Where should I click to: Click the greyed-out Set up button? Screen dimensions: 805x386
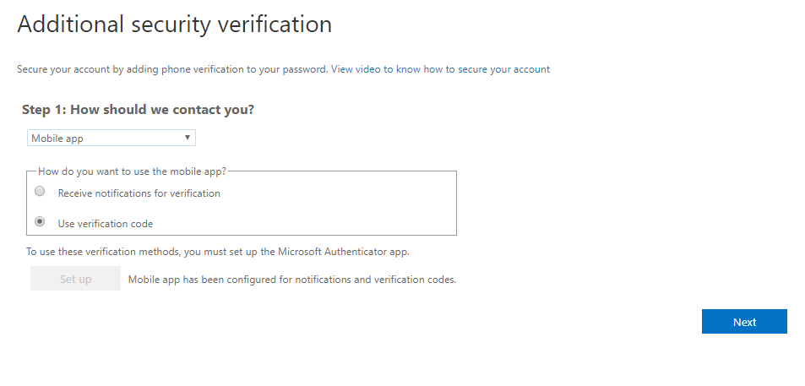click(75, 279)
